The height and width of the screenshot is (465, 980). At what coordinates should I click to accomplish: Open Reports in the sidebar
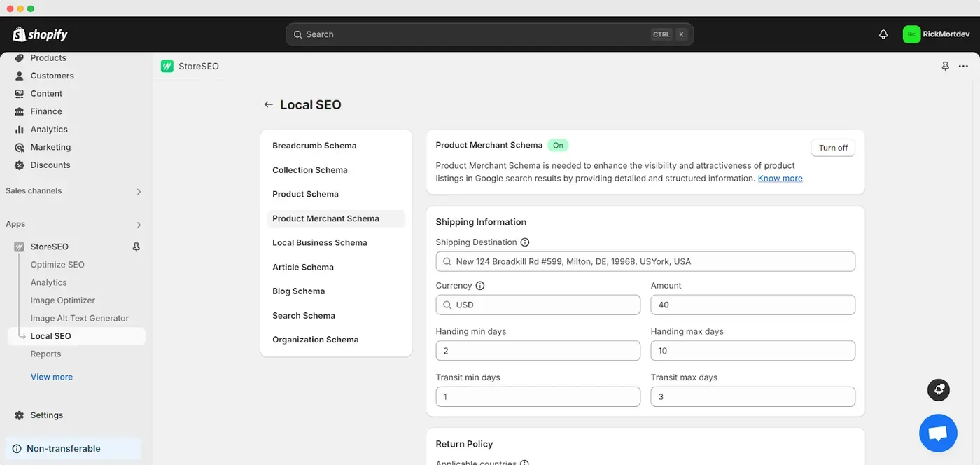45,354
